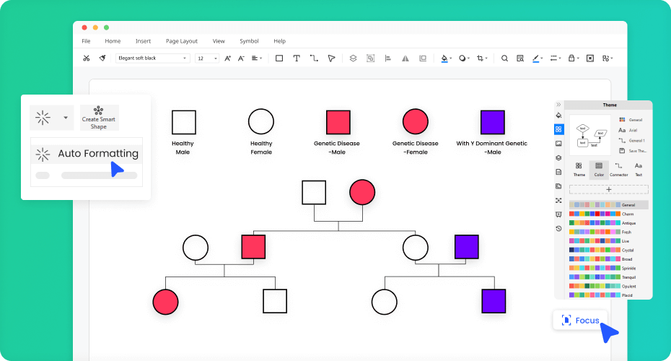Open the Home menu
The image size is (671, 361).
(x=113, y=41)
